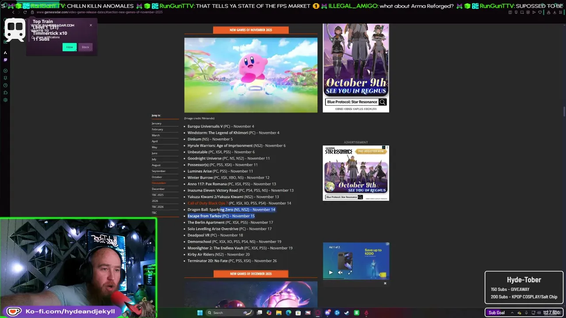
Task: Jump to the TBC 2026 section
Action: click(x=157, y=207)
